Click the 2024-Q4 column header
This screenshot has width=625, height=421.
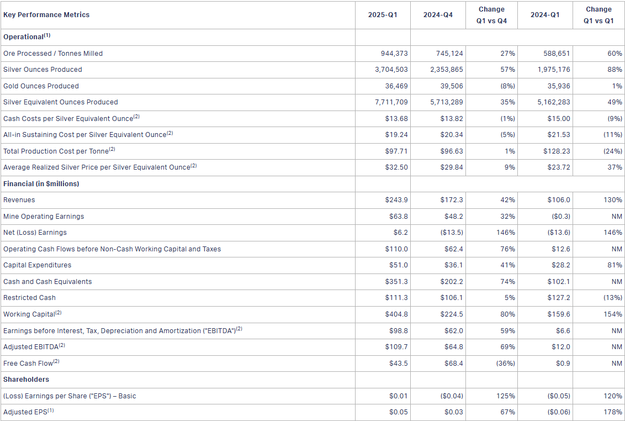pos(438,15)
